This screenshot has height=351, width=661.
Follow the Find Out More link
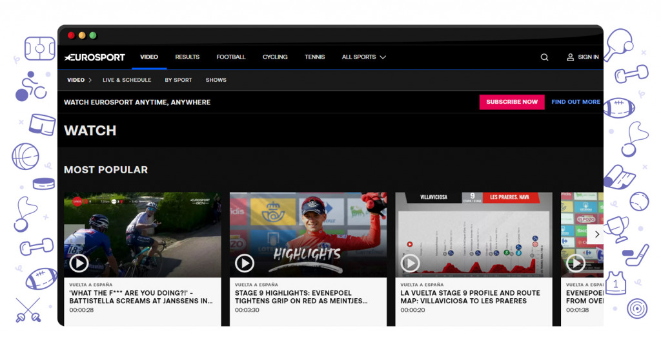[x=575, y=102]
